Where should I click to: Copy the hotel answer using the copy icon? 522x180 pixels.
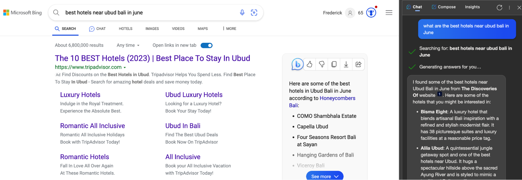(x=334, y=64)
